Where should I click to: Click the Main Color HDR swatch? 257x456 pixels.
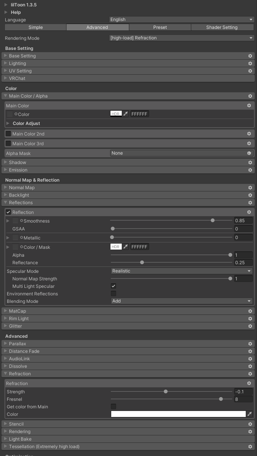116,114
